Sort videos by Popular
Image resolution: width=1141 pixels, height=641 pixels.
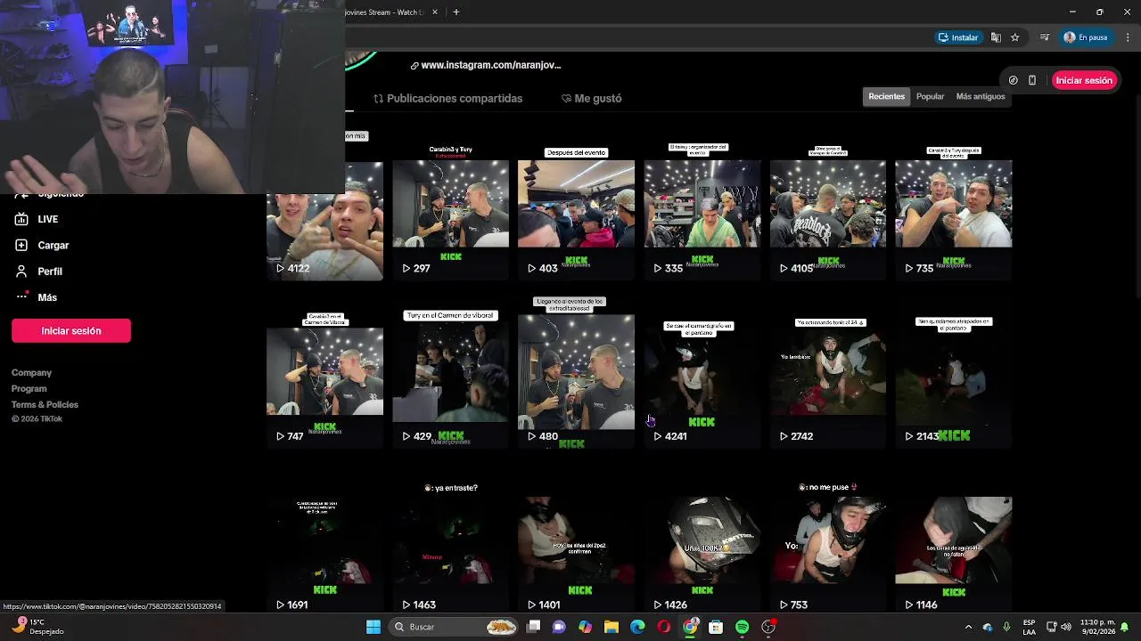(x=930, y=96)
